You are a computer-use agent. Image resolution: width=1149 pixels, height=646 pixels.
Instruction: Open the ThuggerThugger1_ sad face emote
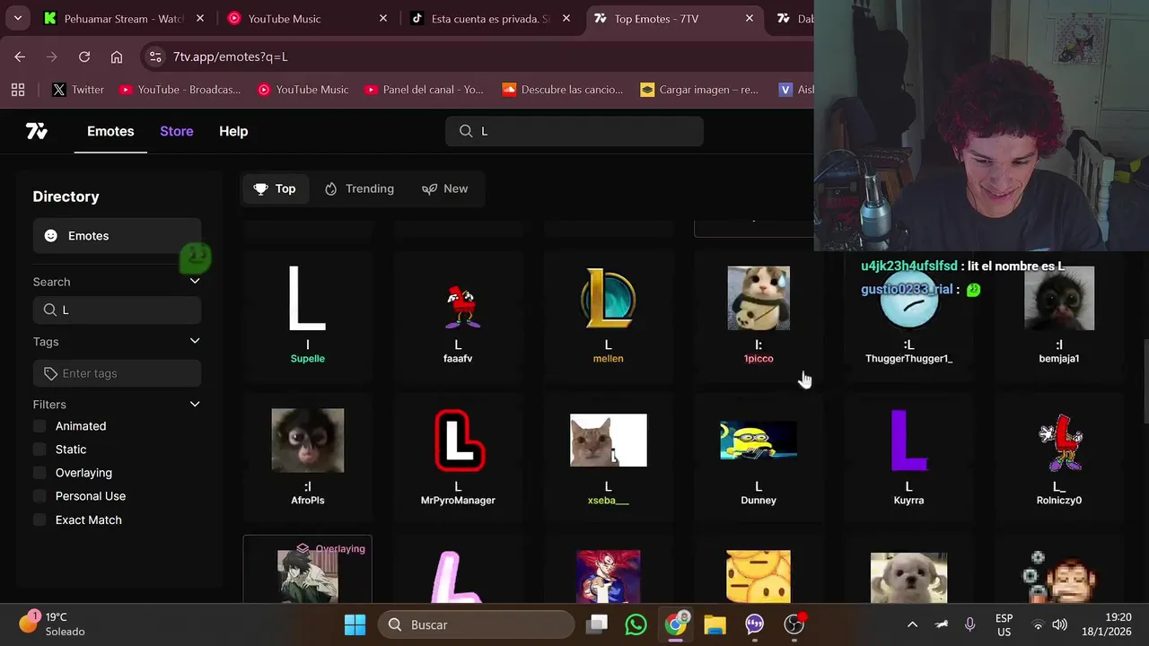(x=908, y=314)
